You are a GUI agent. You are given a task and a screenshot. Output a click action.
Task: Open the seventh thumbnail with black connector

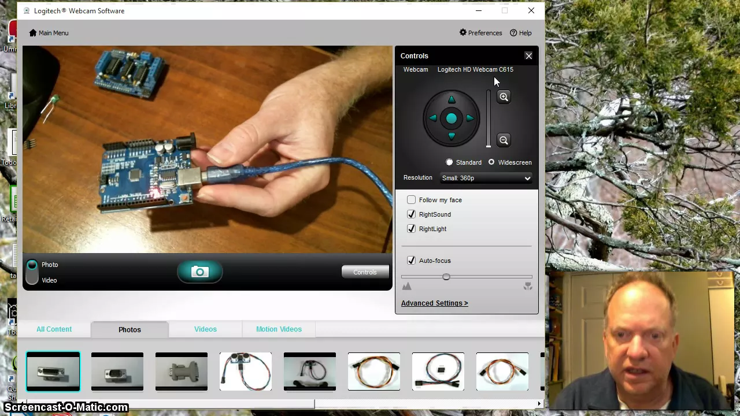438,372
